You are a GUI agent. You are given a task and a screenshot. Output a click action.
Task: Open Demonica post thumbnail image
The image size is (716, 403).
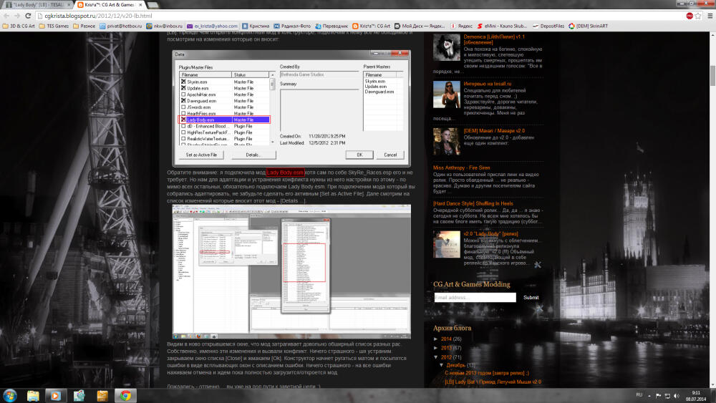[447, 47]
